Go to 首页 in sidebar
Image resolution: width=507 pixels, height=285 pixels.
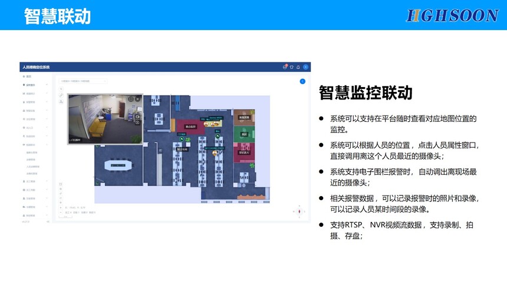point(28,77)
